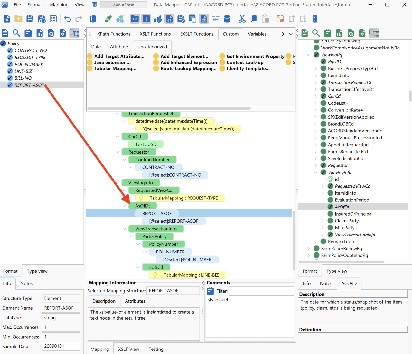
Task: Toggle the target panel tree view button
Action: click(374, 33)
